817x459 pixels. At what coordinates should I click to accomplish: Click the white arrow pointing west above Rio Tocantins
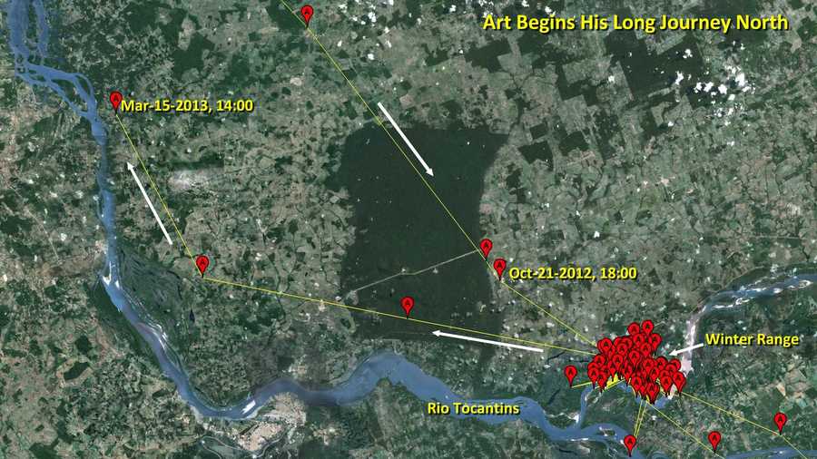tap(487, 341)
